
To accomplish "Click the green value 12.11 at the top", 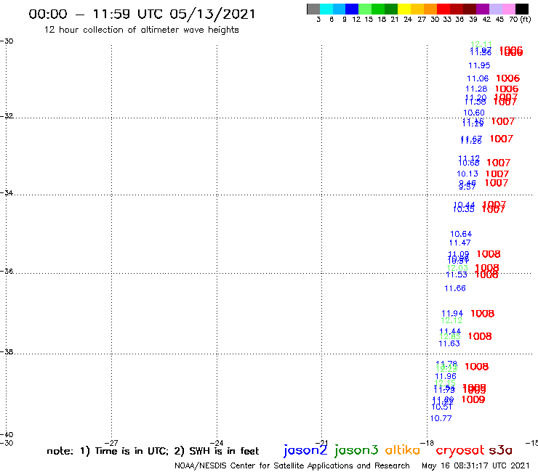I will 481,44.
